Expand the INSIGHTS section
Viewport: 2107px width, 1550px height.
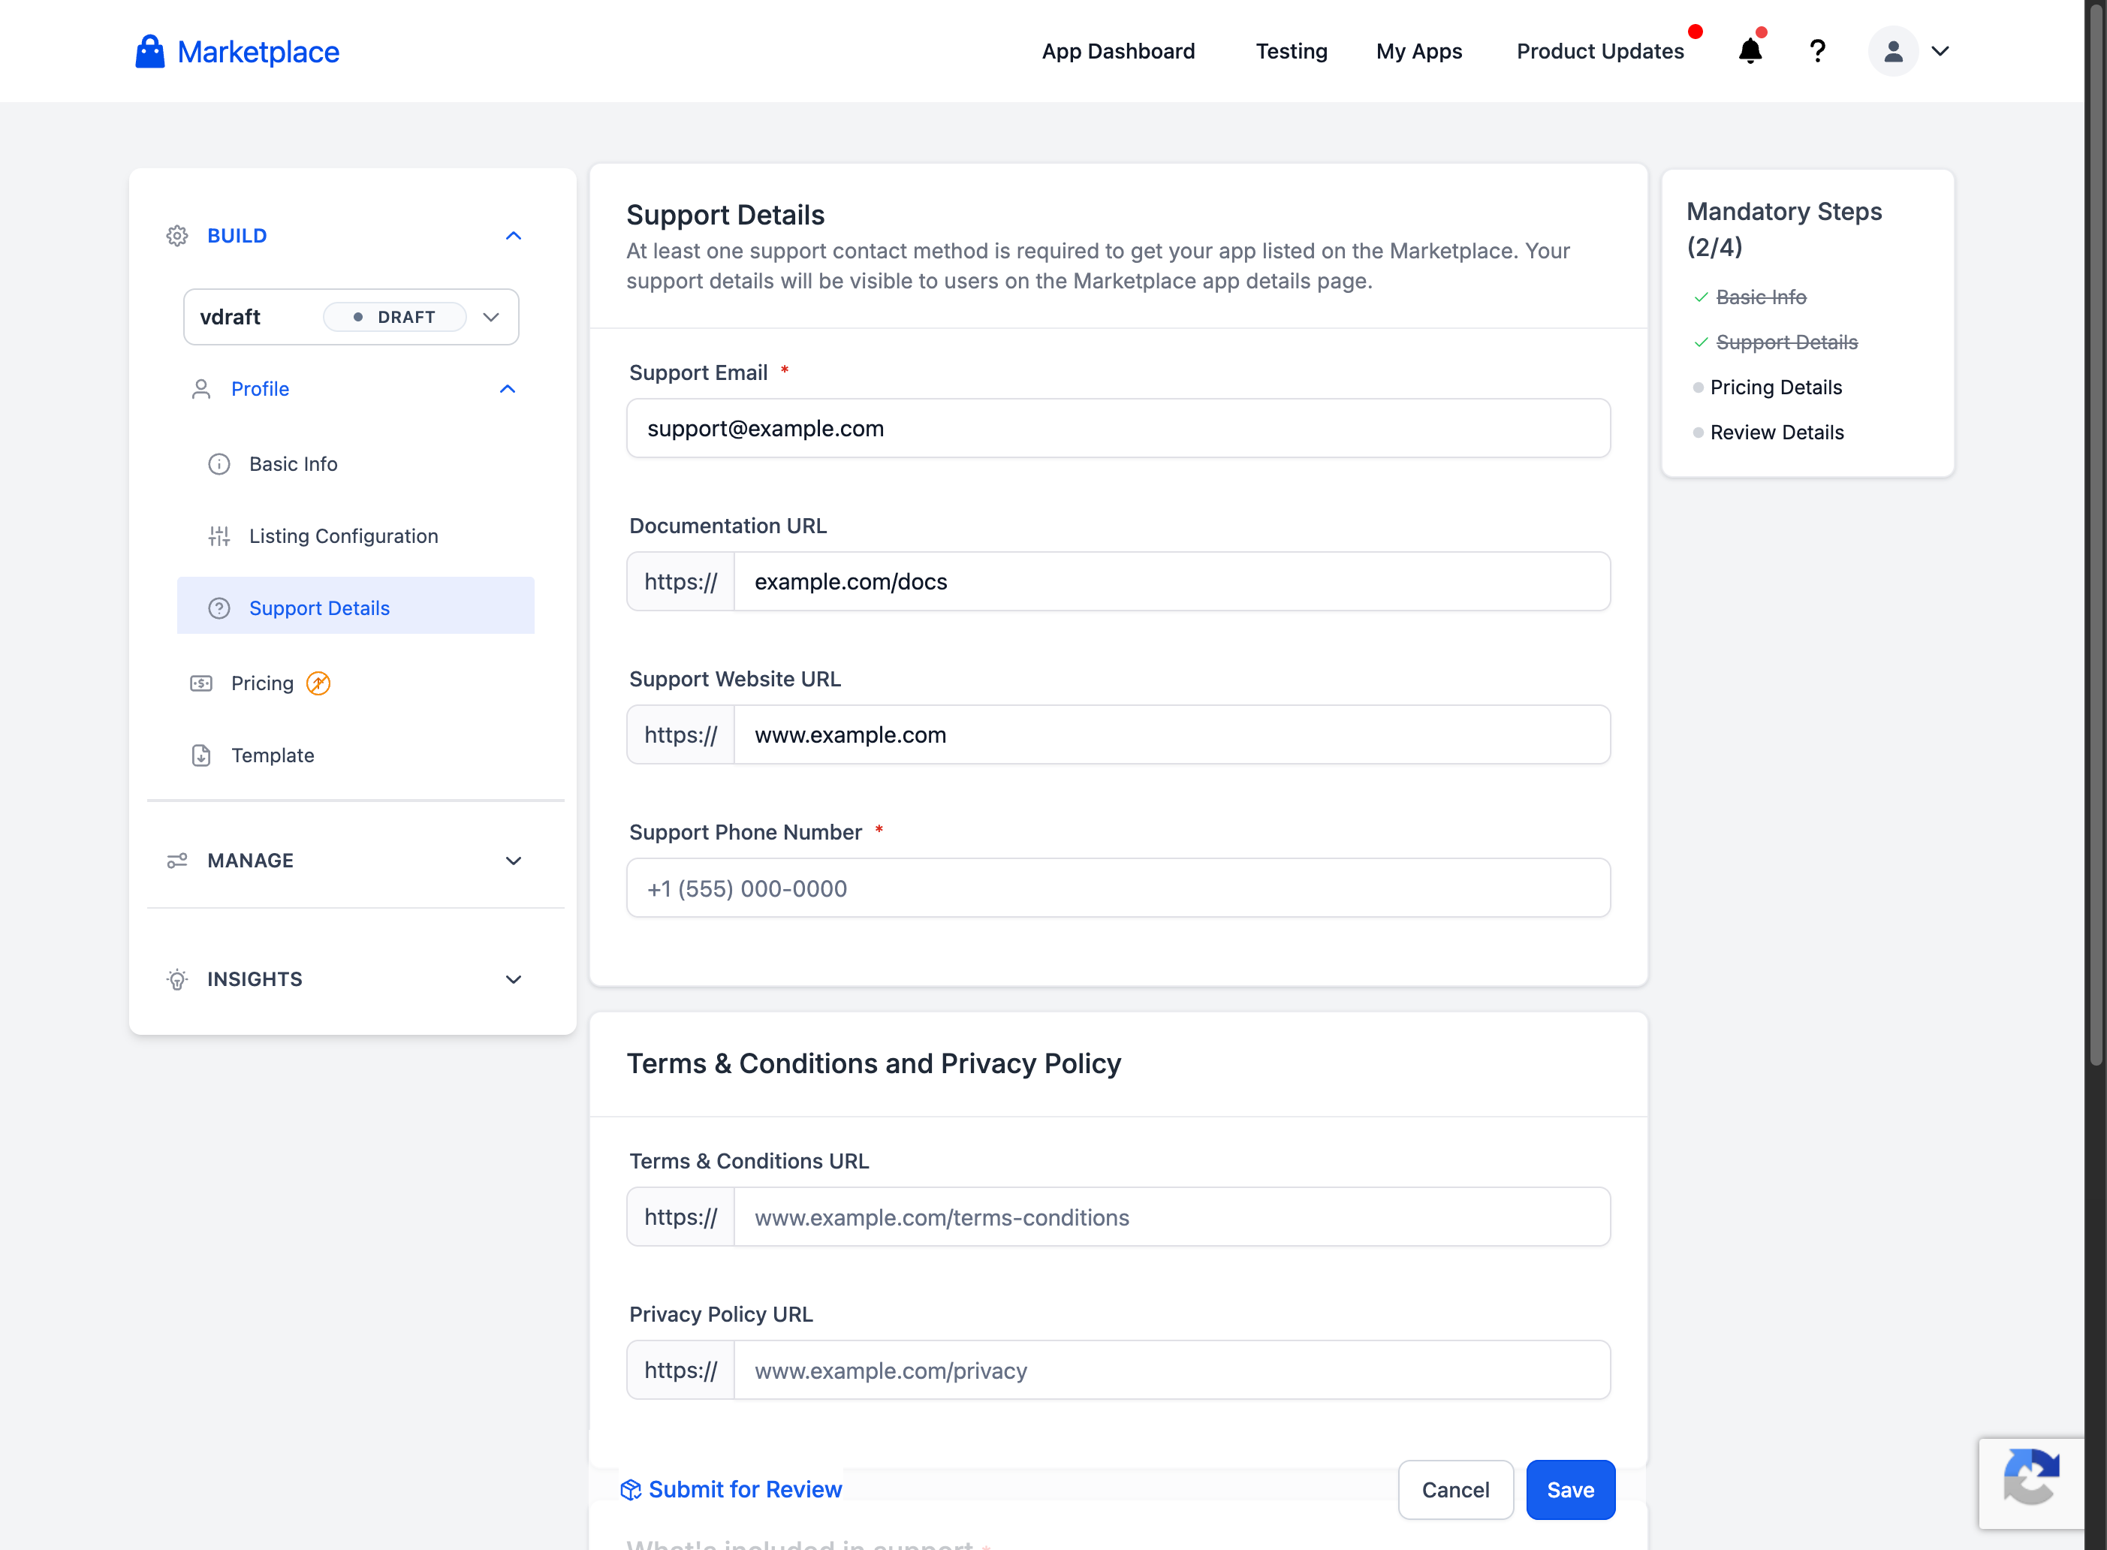click(x=513, y=979)
